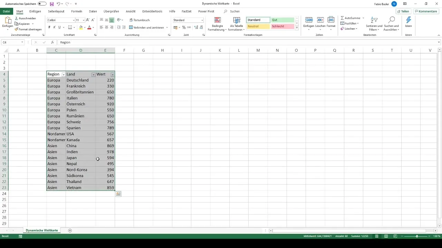The image size is (442, 248).
Task: Align text right
Action: (112, 27)
